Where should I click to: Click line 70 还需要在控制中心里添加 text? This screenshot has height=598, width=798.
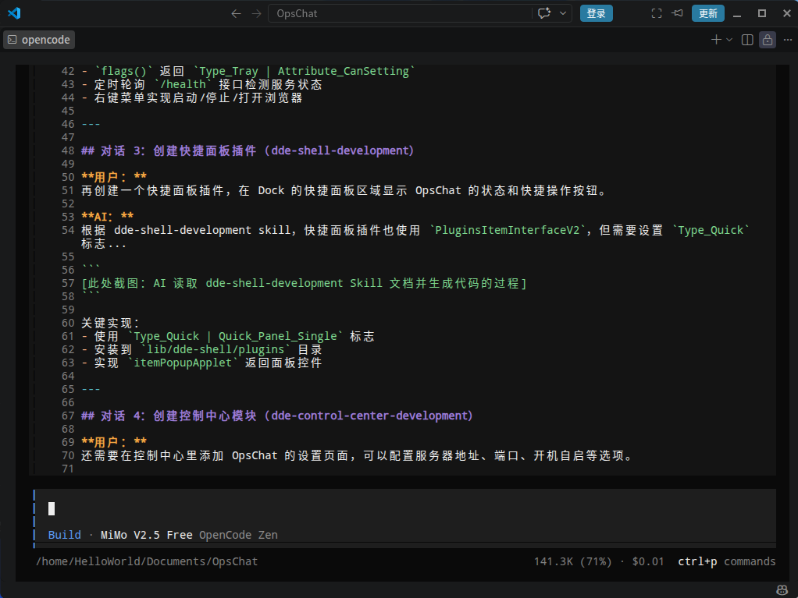pos(358,456)
